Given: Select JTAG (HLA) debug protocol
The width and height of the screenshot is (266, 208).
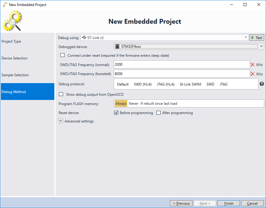Looking at the screenshot, I should click(x=165, y=84).
